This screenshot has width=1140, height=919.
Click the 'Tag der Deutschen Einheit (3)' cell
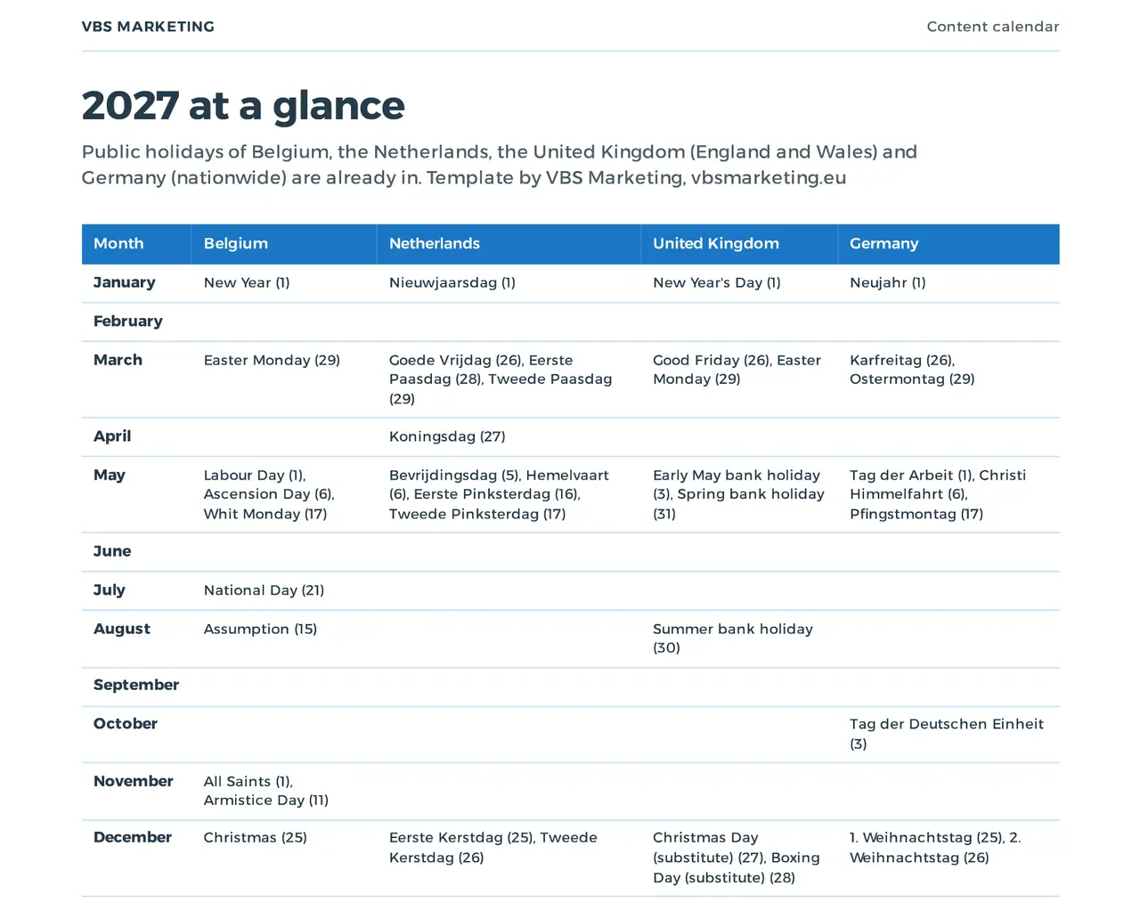(x=947, y=734)
